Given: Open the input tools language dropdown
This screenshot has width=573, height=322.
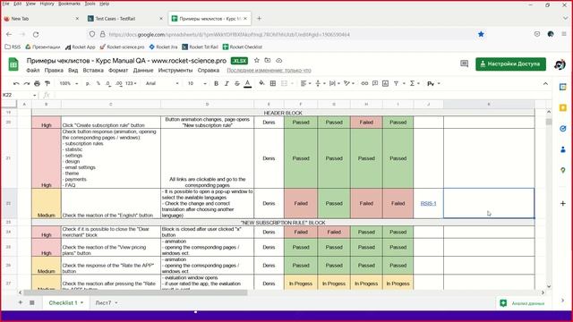Looking at the screenshot, I should pyautogui.click(x=433, y=83).
